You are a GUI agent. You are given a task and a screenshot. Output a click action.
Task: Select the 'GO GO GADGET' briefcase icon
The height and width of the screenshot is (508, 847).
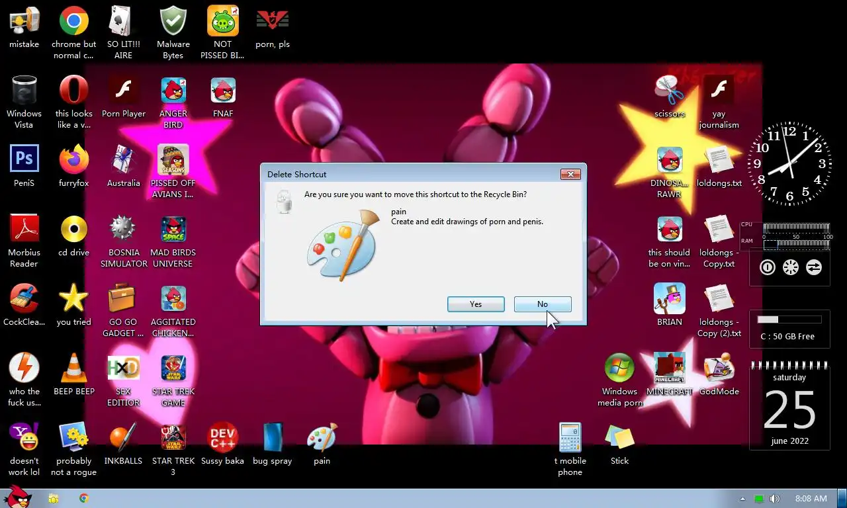coord(124,311)
